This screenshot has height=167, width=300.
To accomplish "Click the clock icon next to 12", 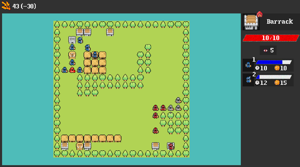I will [x=257, y=83].
